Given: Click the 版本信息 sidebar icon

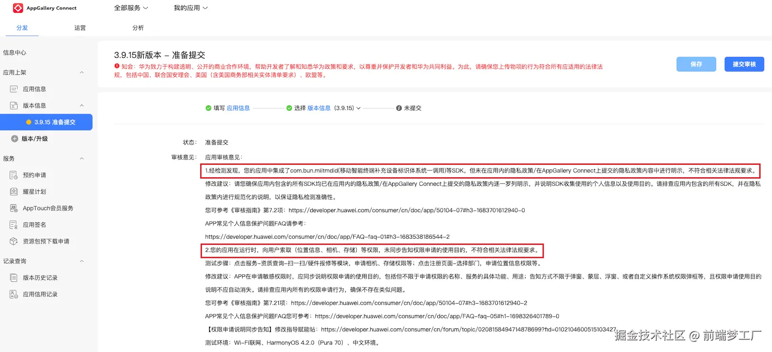Looking at the screenshot, I should (14, 106).
